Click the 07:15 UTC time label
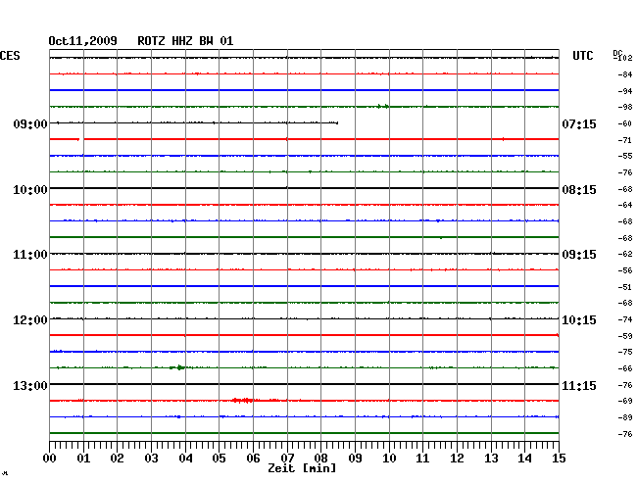Viewport: 637px width, 484px height. 579,123
